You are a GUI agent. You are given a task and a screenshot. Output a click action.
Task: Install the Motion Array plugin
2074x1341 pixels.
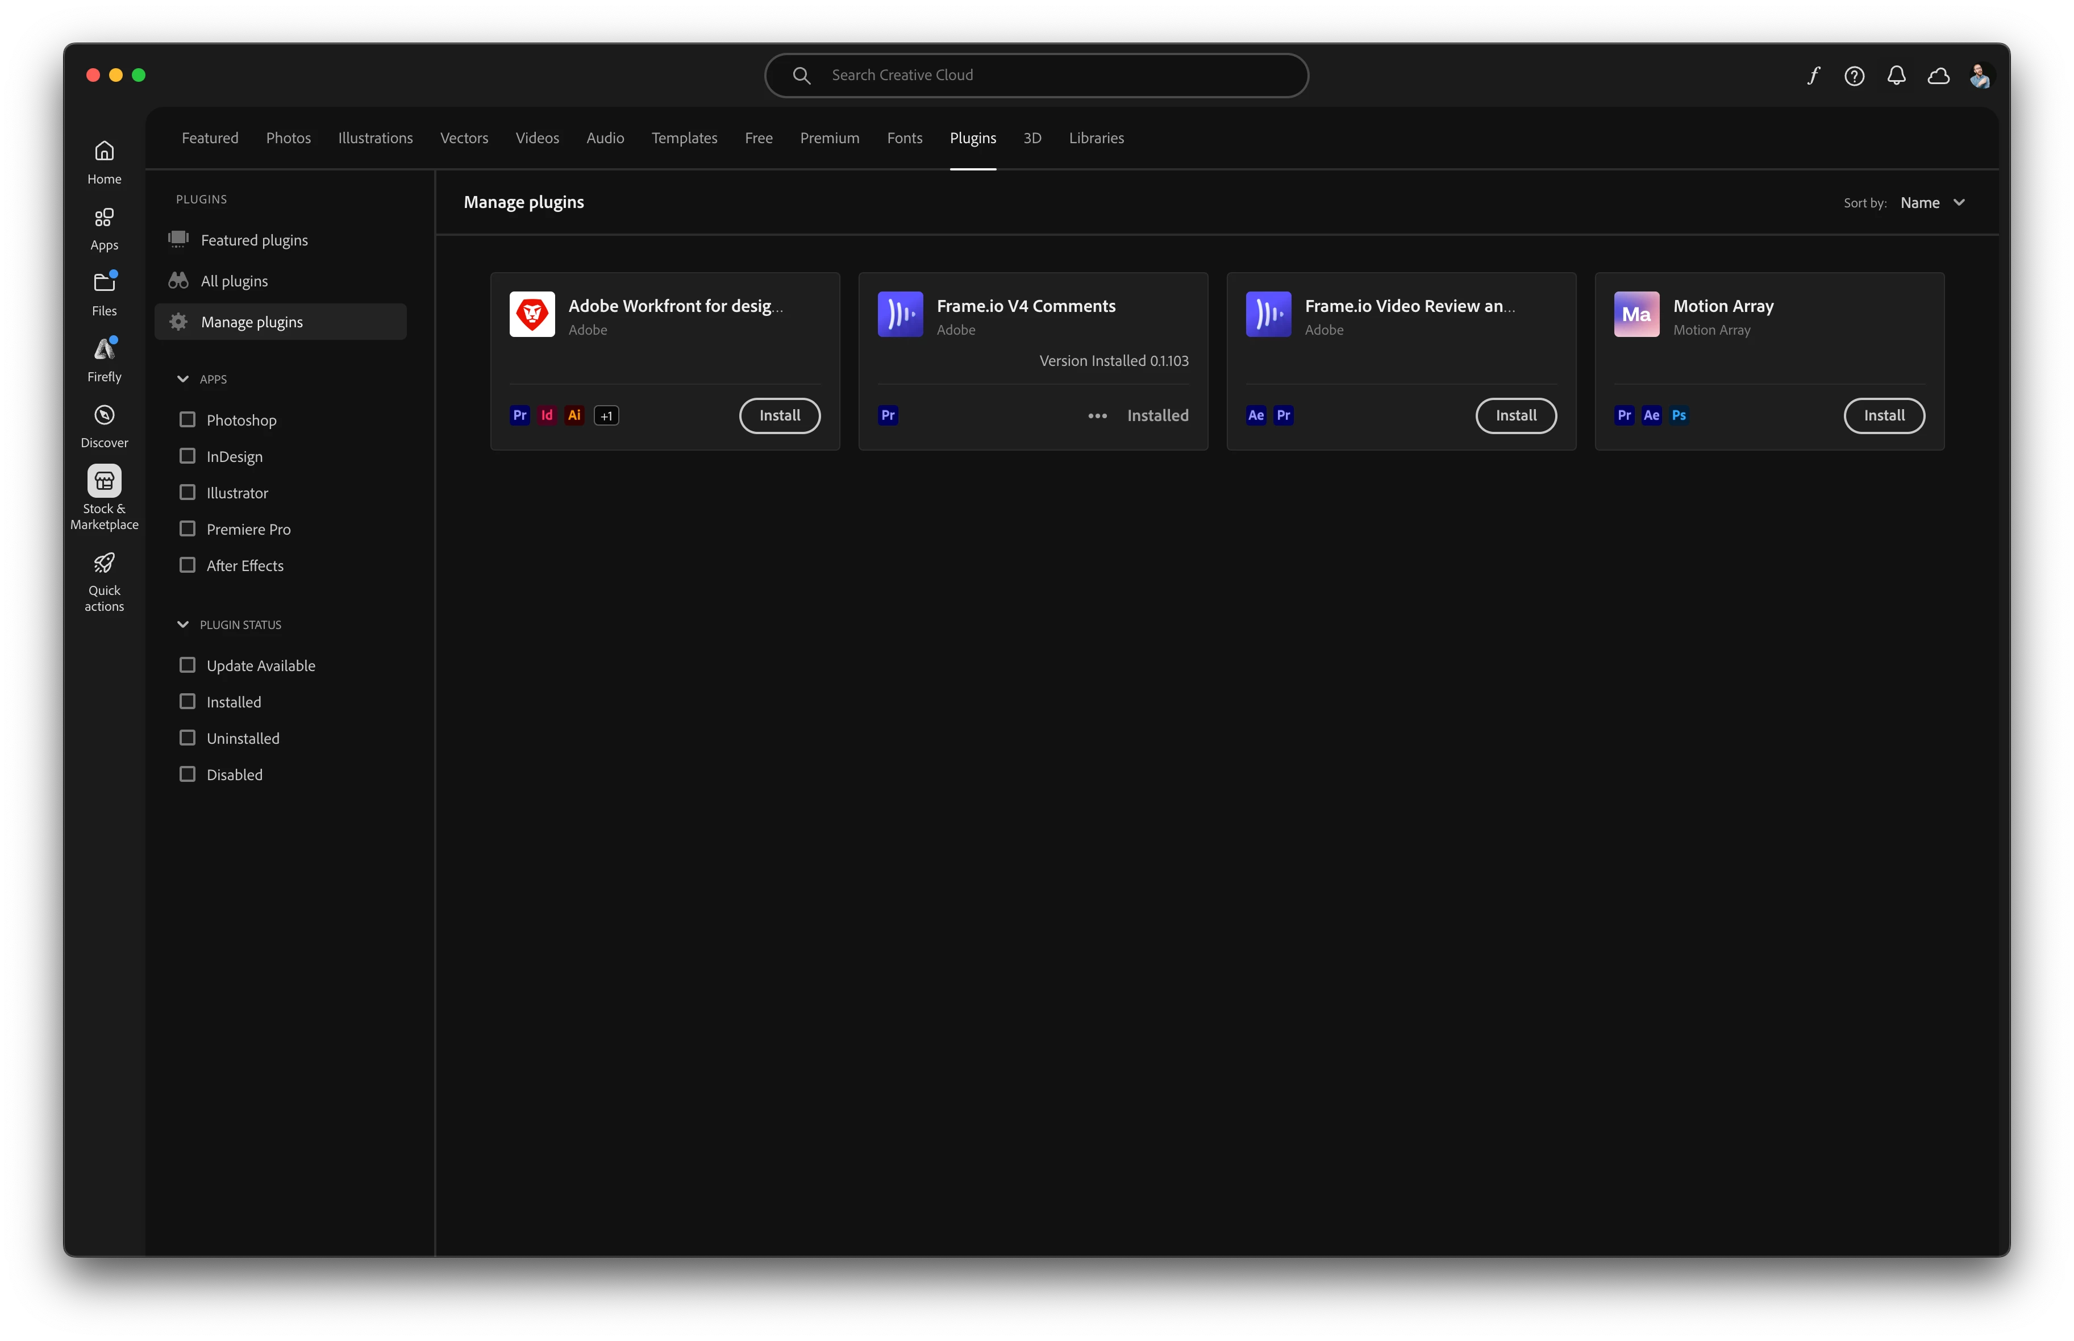click(x=1883, y=415)
